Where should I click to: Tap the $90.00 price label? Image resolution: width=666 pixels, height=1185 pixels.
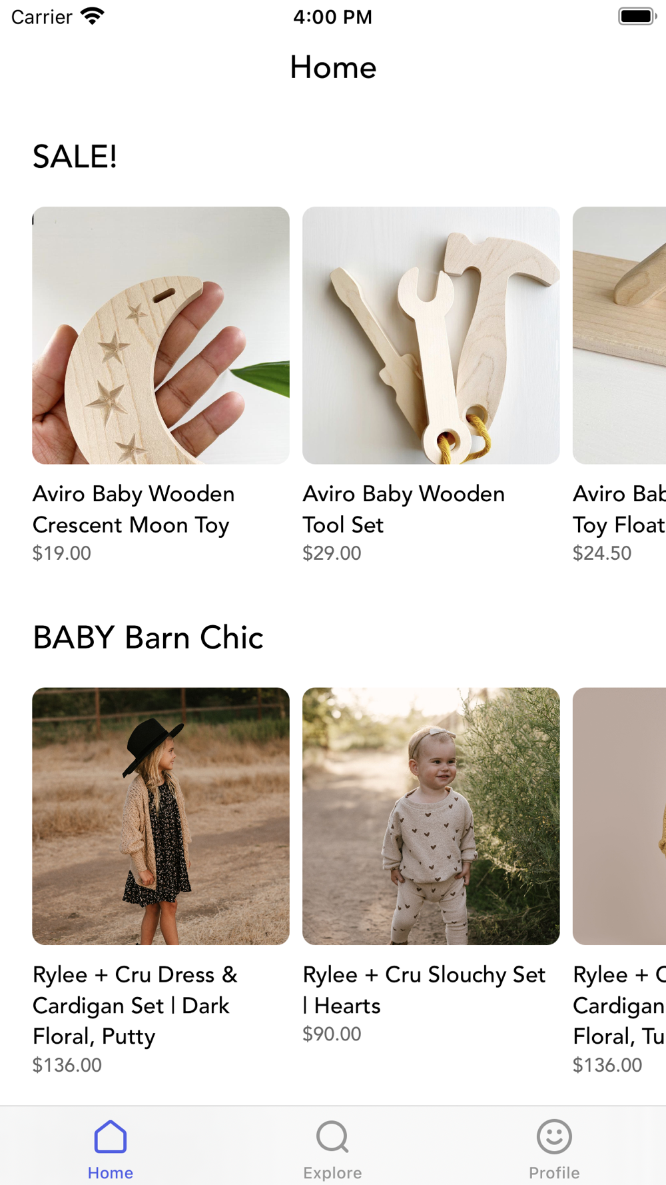coord(332,1034)
